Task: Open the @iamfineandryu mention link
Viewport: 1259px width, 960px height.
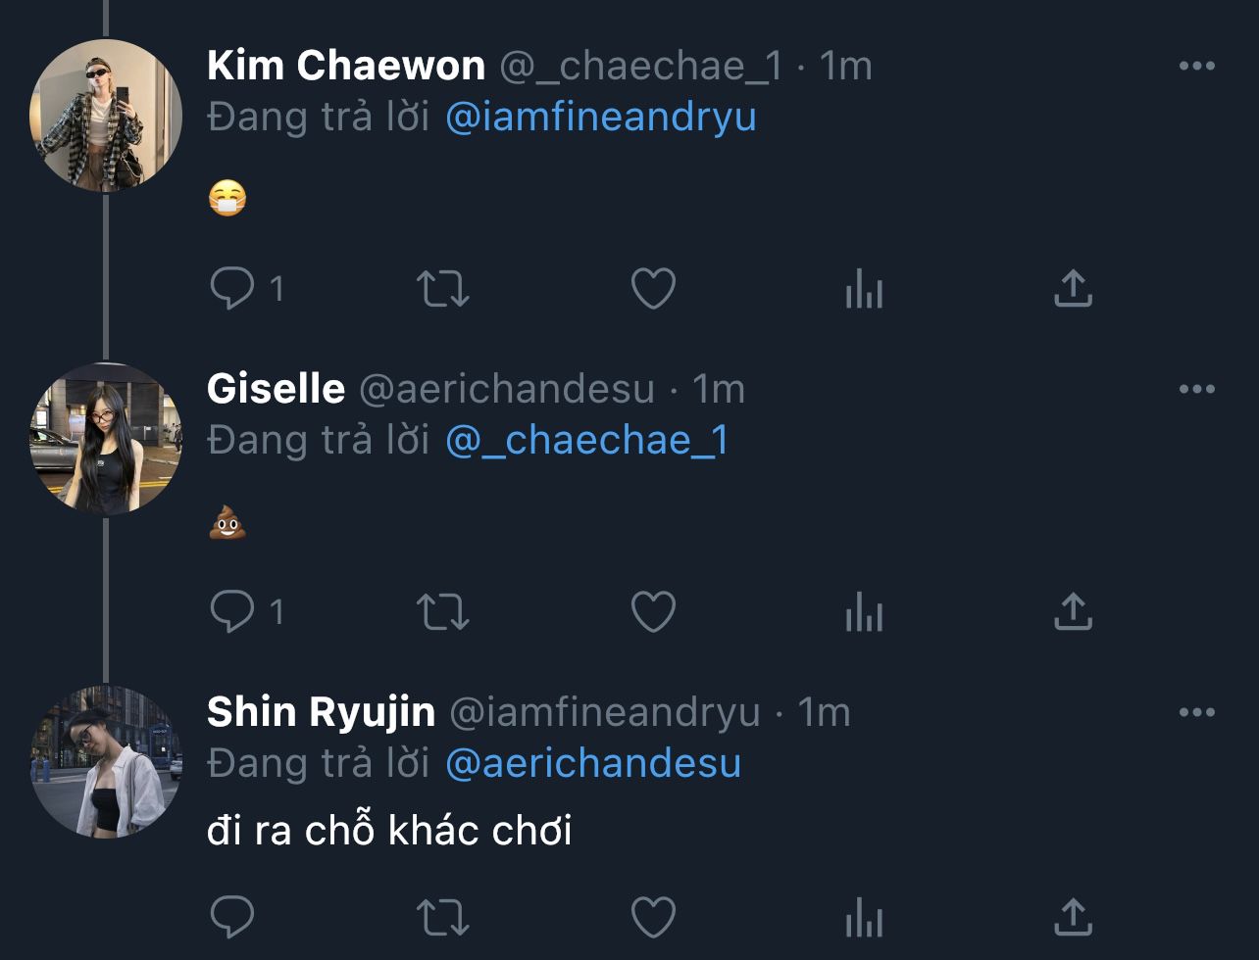Action: pyautogui.click(x=600, y=118)
